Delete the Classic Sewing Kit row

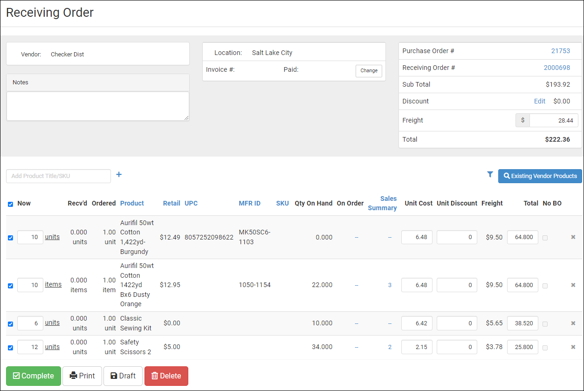pos(573,323)
